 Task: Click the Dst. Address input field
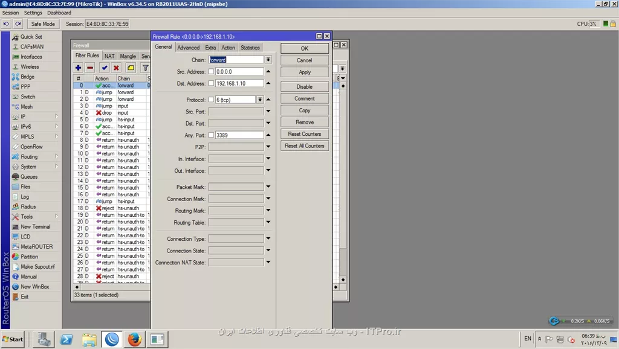point(239,83)
